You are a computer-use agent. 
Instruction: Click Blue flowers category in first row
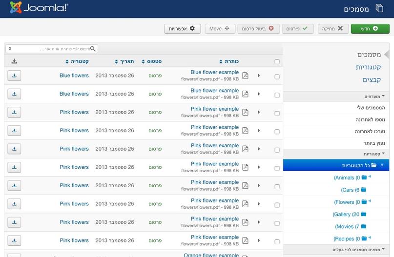(74, 76)
